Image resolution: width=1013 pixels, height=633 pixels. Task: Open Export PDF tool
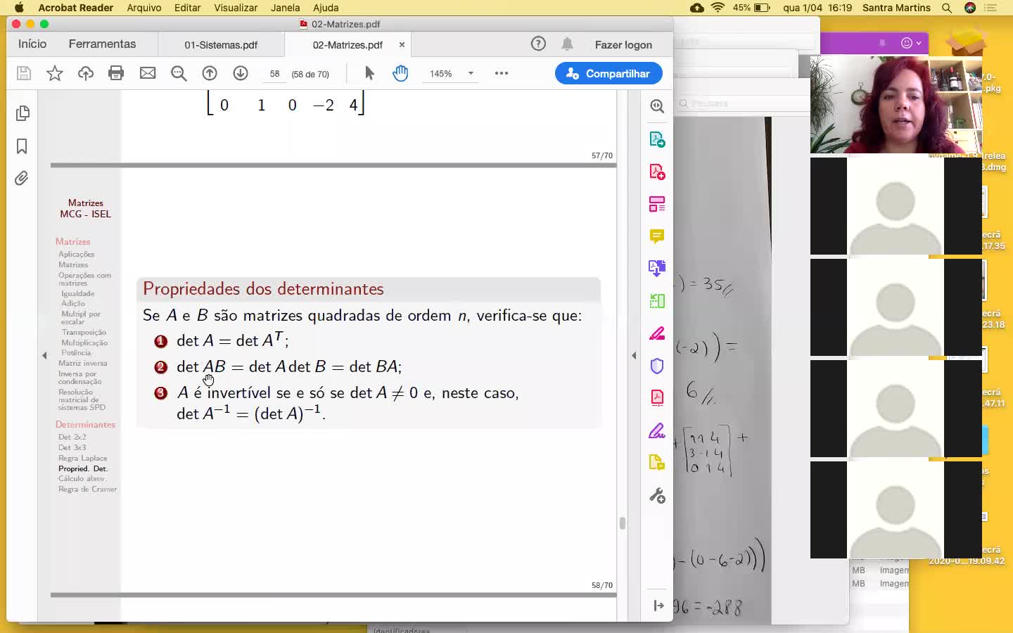(657, 139)
